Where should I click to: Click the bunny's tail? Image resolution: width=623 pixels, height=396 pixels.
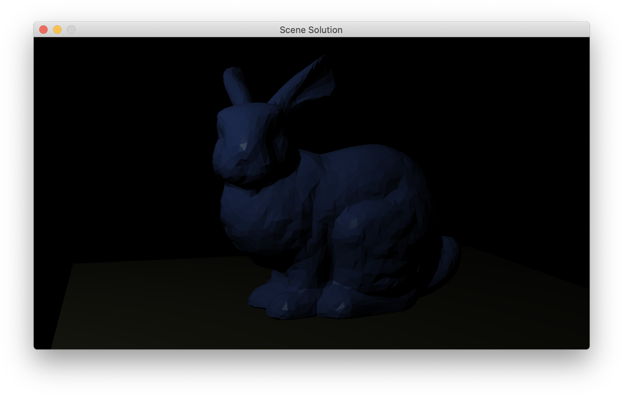pos(448,257)
